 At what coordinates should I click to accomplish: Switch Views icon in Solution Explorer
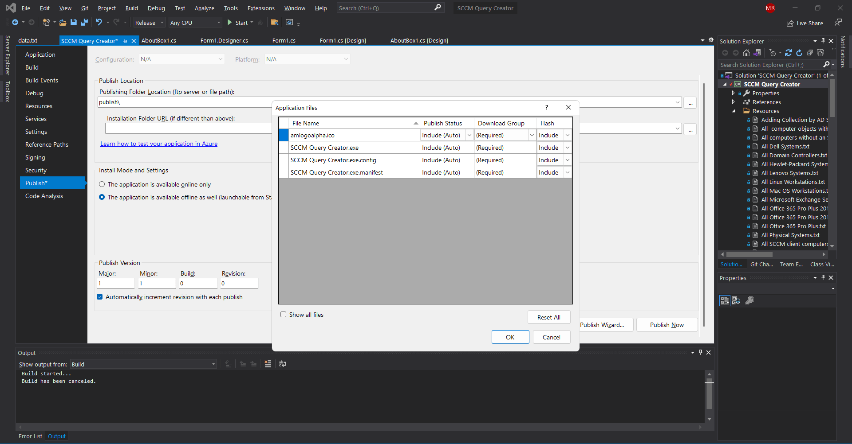click(x=757, y=53)
